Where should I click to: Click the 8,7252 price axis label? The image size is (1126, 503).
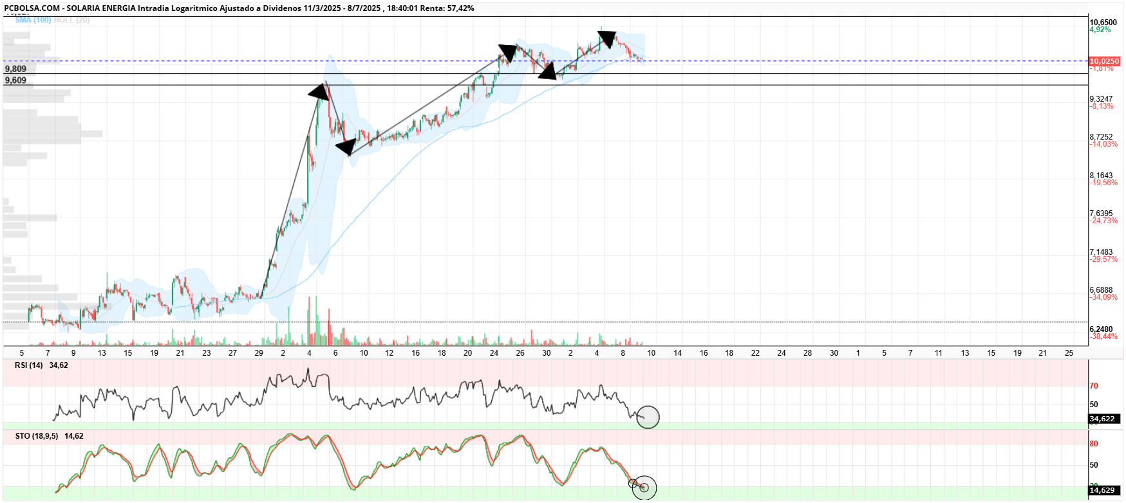[x=1101, y=137]
